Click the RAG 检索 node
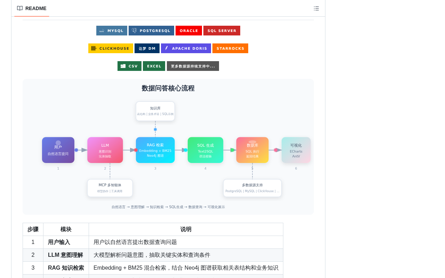The height and width of the screenshot is (278, 445). pos(155,150)
